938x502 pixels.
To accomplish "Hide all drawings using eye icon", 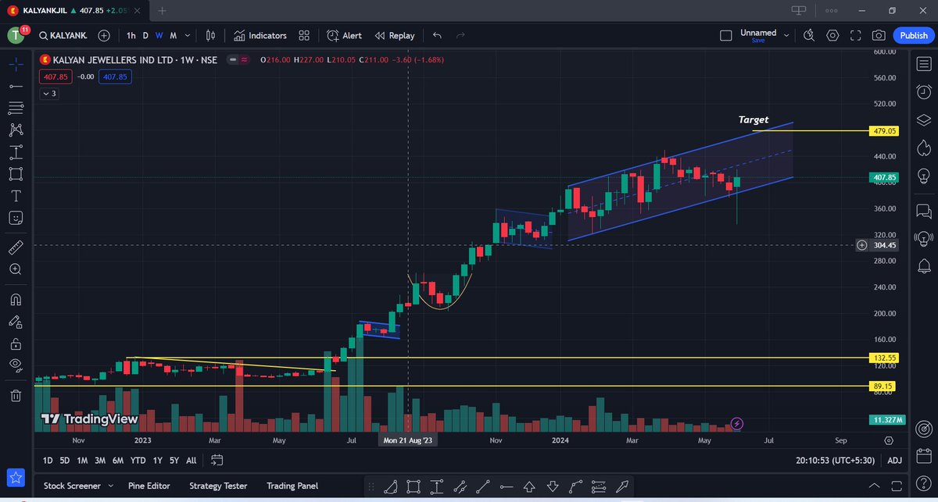I will 16,365.
